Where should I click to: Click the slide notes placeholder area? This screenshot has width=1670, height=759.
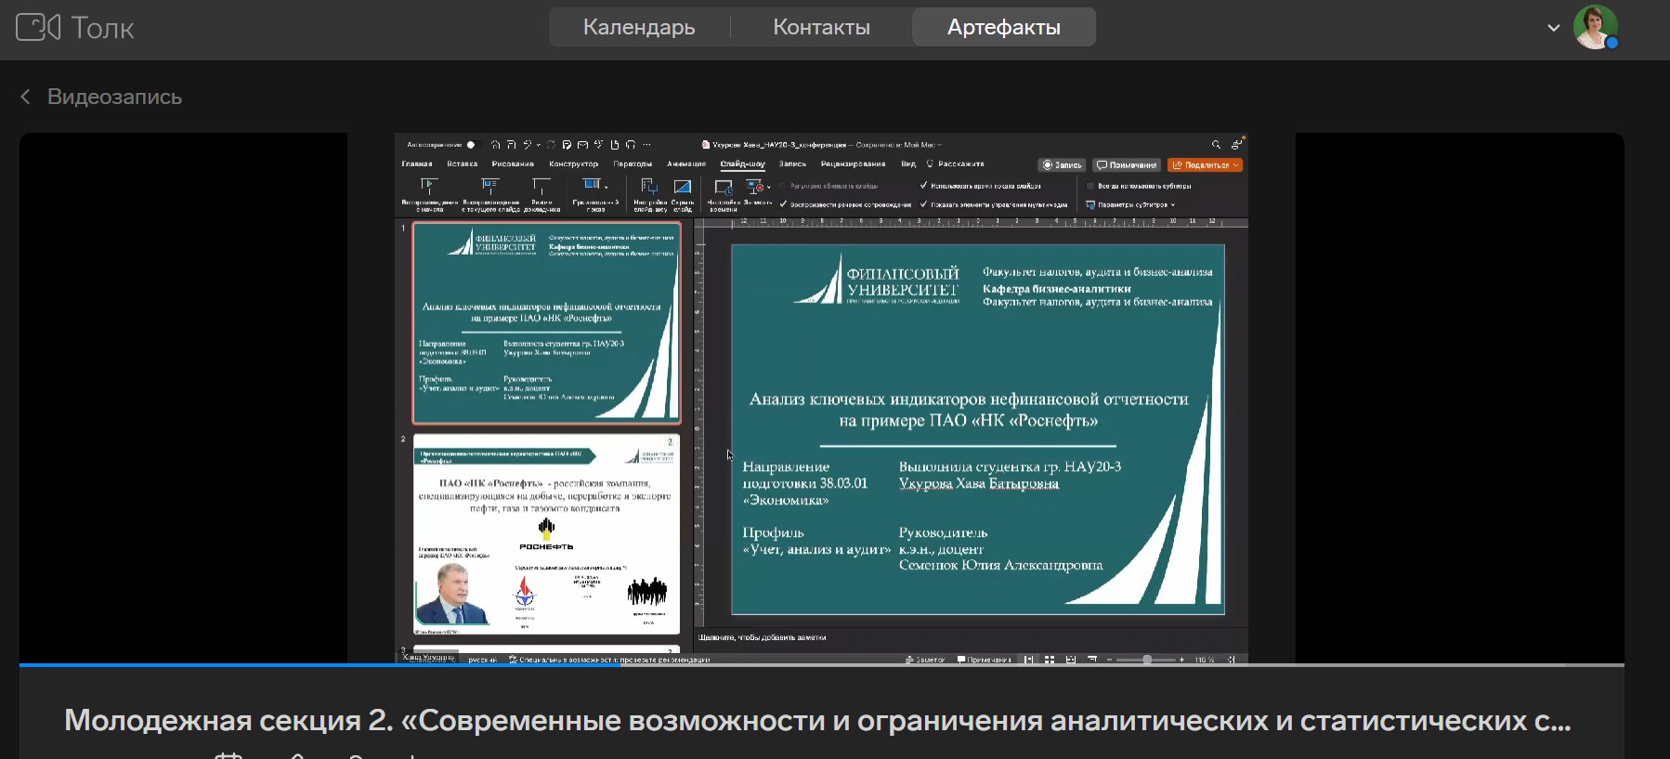(x=762, y=637)
